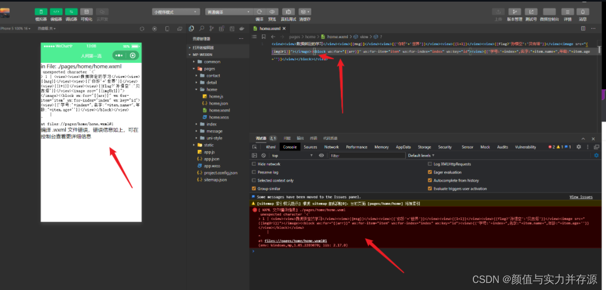The height and width of the screenshot is (290, 606).
Task: Open the extensions icon in sidebar
Action: [221, 29]
